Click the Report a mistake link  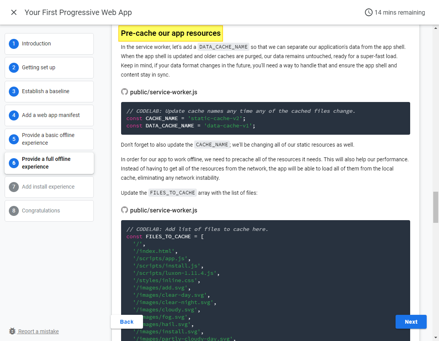click(38, 331)
